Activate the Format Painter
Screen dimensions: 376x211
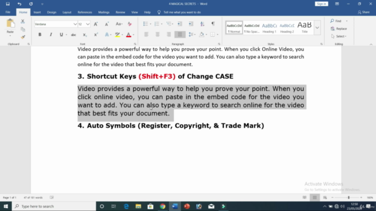pos(23,37)
